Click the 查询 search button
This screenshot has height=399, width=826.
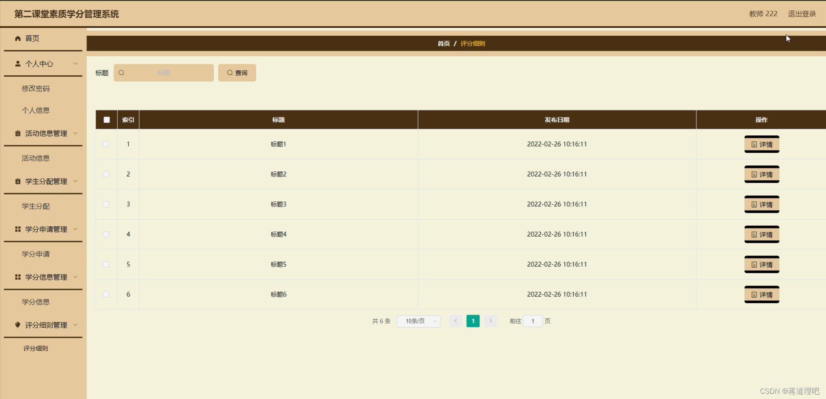pyautogui.click(x=237, y=73)
